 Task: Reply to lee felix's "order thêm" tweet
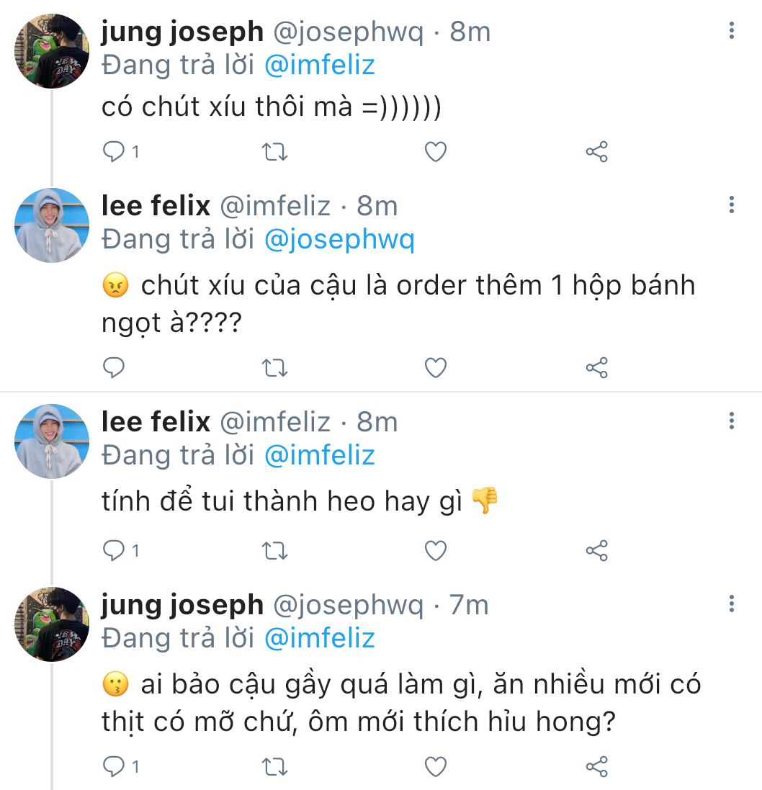pos(115,368)
